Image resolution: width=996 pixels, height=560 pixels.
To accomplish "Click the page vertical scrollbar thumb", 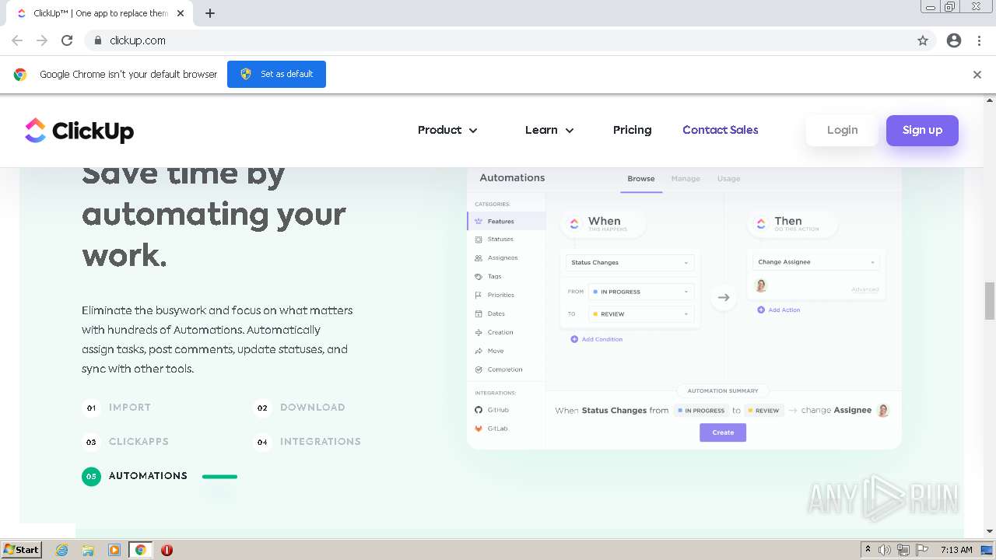I will click(990, 301).
